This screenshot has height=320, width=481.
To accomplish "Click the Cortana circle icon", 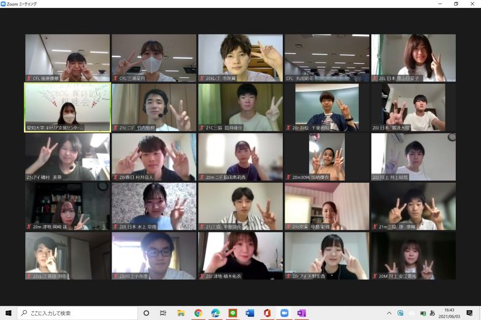I will [x=146, y=313].
